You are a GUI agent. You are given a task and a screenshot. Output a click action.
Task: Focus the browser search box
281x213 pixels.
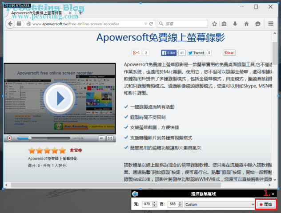point(182,24)
